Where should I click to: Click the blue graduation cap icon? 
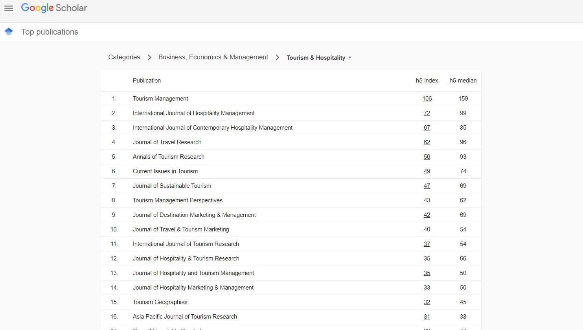click(9, 31)
